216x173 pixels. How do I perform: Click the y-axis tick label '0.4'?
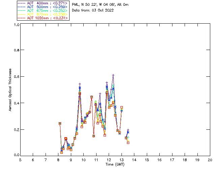[x=17, y=103]
